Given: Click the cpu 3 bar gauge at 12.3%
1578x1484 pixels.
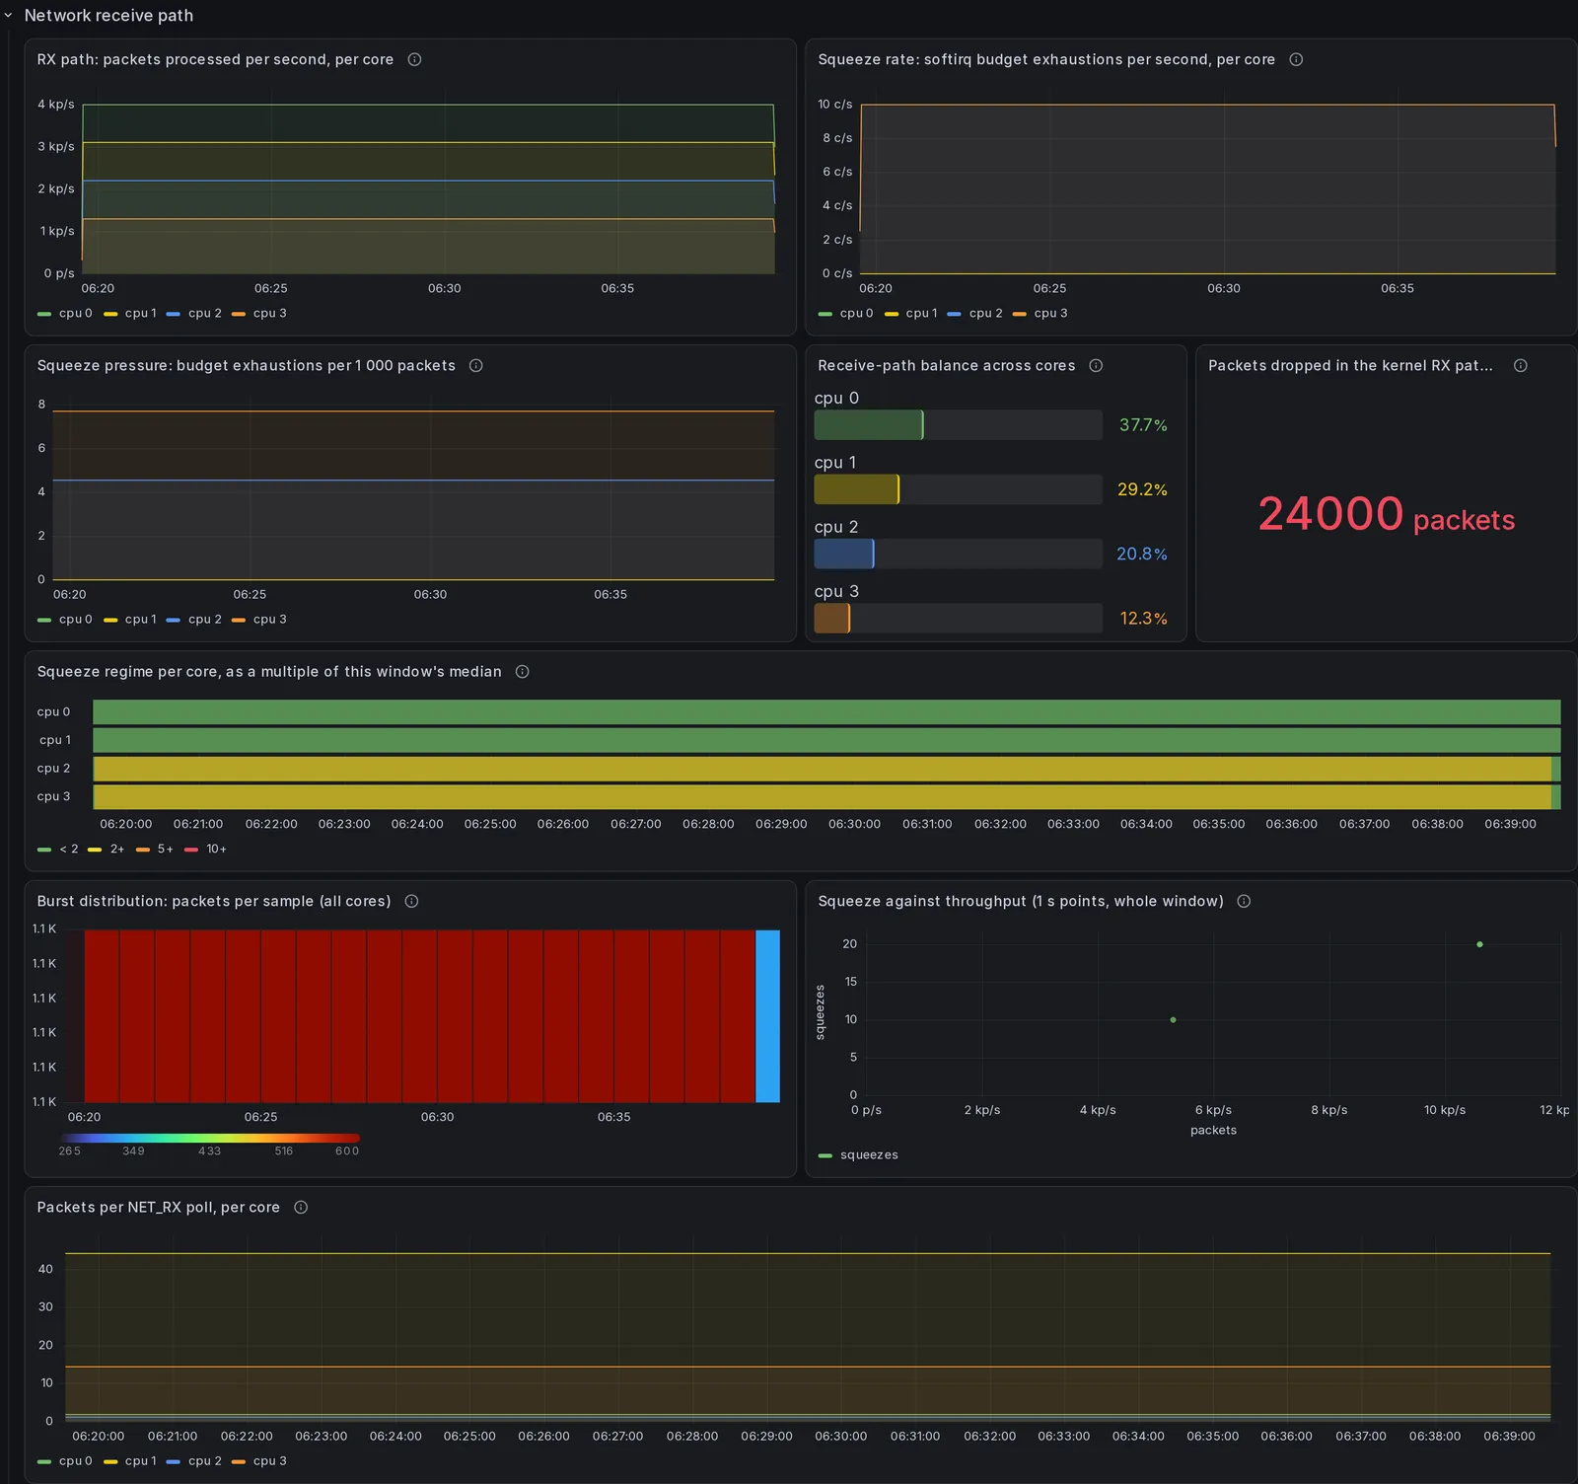Looking at the screenshot, I should click(x=958, y=619).
